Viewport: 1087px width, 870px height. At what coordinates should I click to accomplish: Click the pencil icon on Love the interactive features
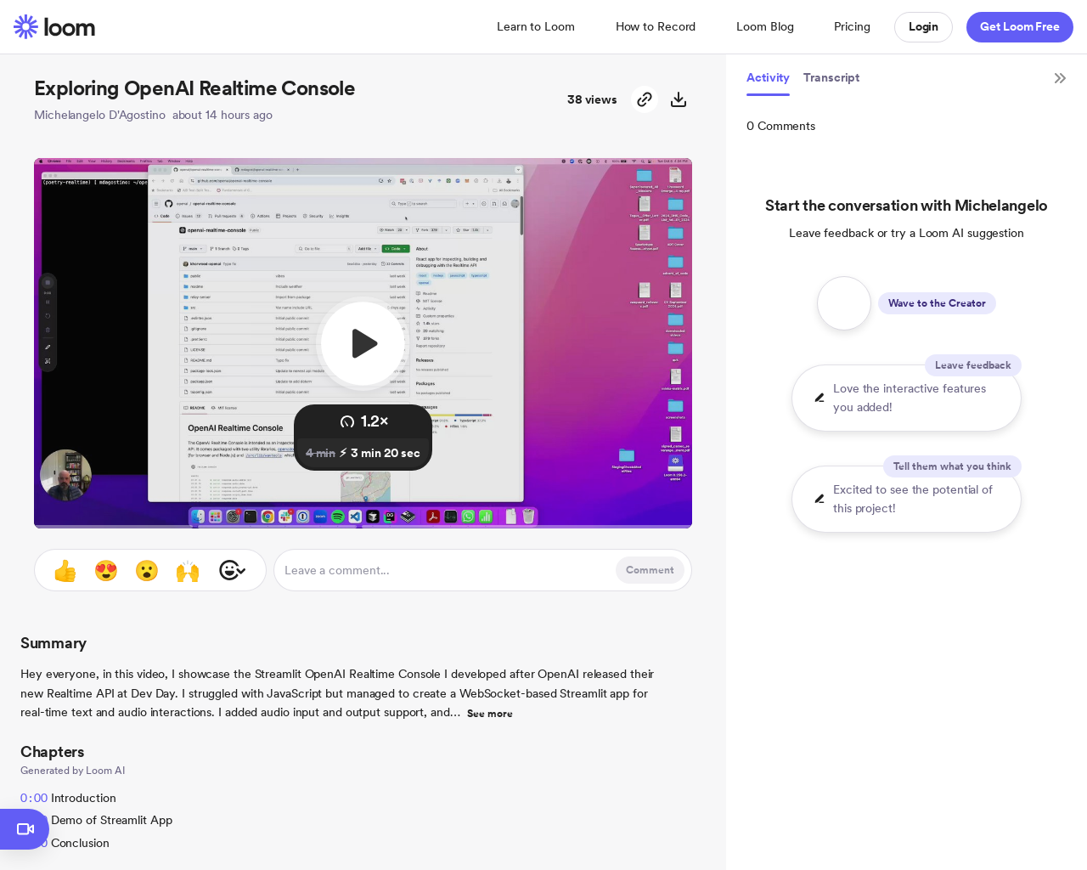click(819, 398)
